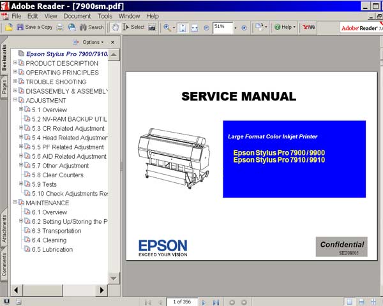Expand 5.9 Tests bookmark

click(21, 184)
